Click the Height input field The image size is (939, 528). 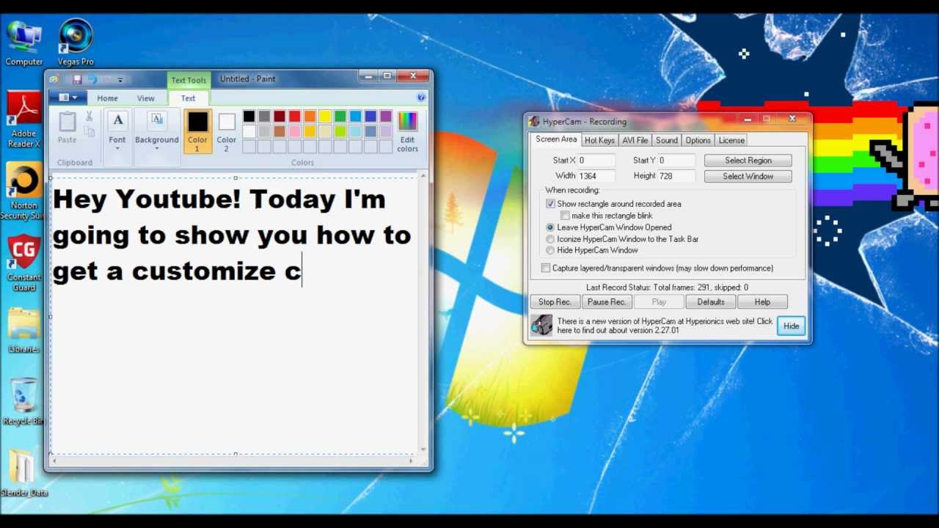click(x=676, y=176)
